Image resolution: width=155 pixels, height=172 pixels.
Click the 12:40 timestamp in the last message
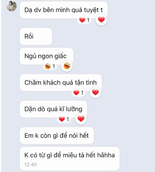tap(31, 165)
